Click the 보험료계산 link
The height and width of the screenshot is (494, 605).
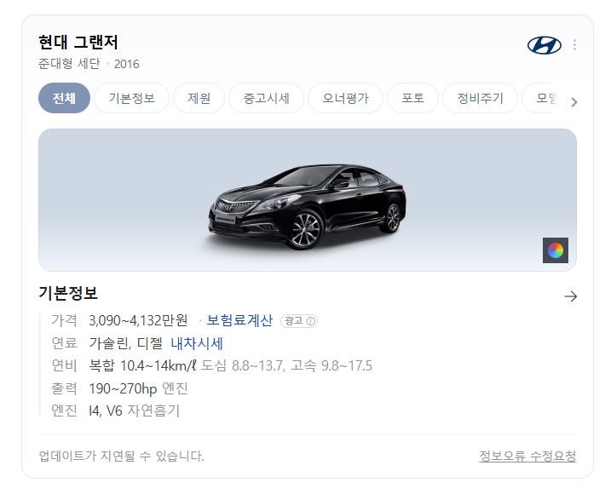(x=239, y=320)
